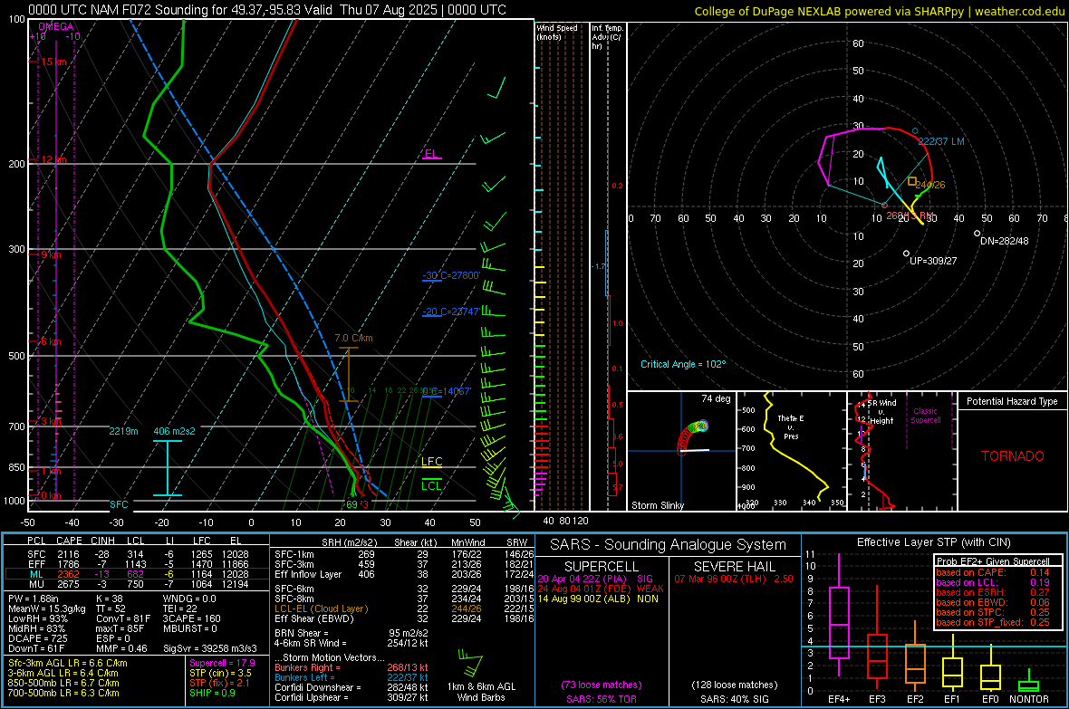Click the Classic Supercell label
The image size is (1069, 709).
click(x=925, y=416)
